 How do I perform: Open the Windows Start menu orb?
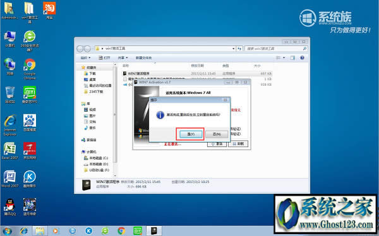click(x=7, y=231)
